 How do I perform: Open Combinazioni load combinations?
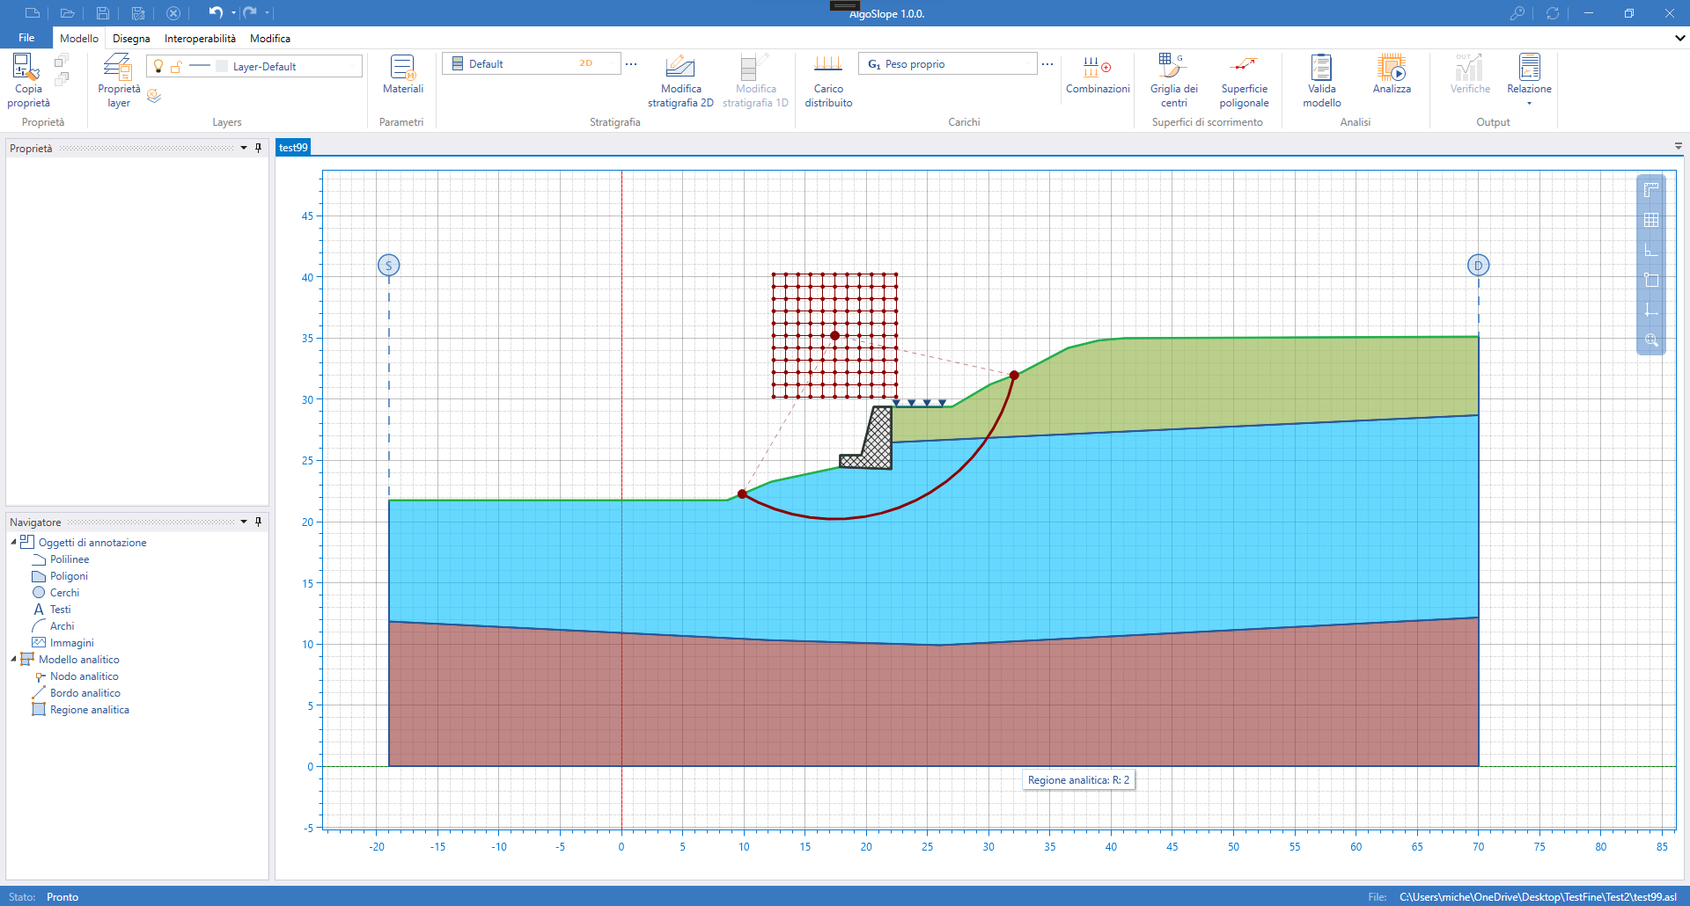[1098, 75]
